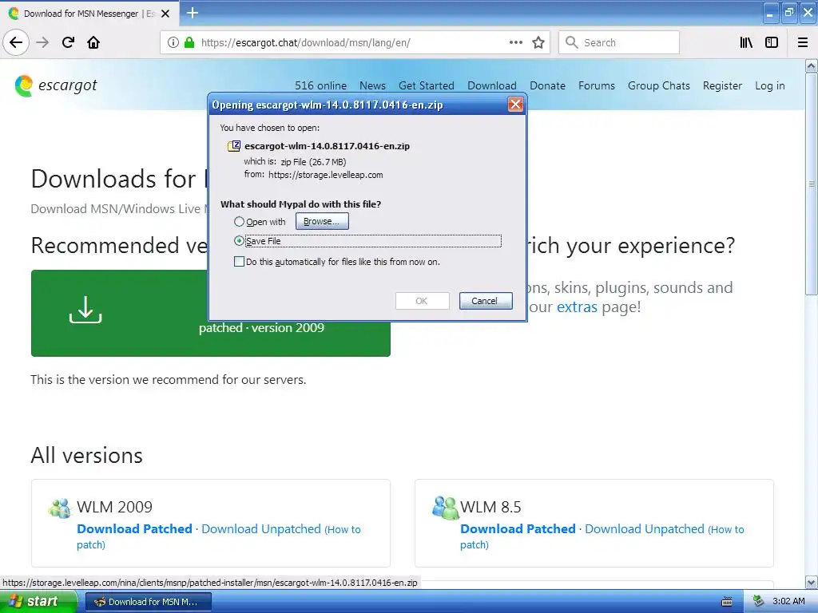This screenshot has height=613, width=818.
Task: Click the All versions heading
Action: [86, 455]
